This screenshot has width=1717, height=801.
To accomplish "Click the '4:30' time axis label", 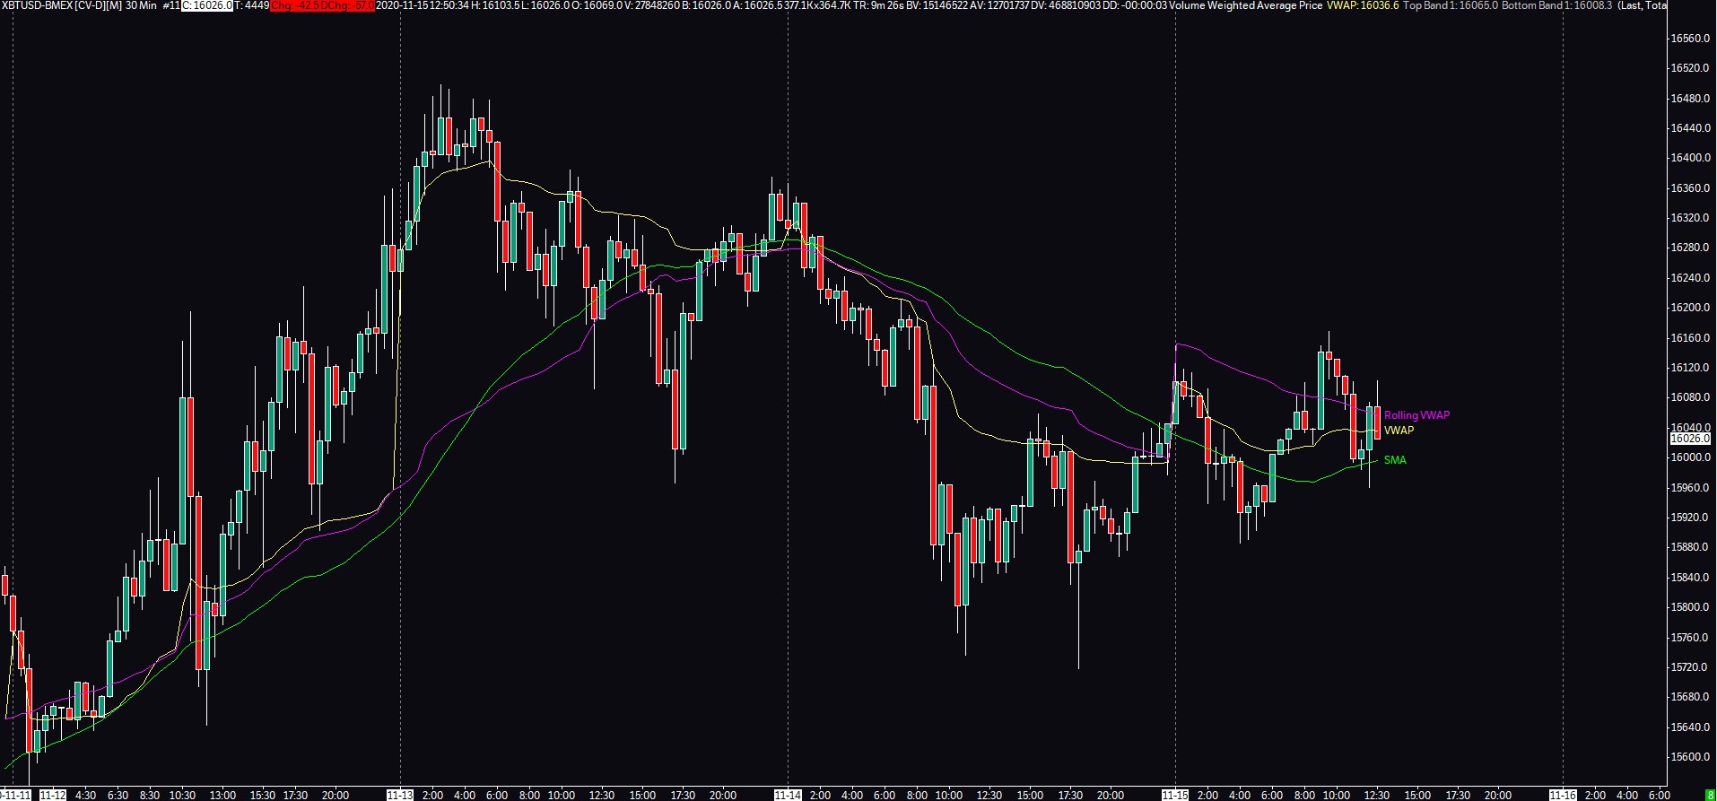I will point(85,795).
